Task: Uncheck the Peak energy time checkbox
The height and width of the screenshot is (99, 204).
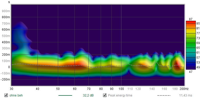Action: [x=105, y=95]
